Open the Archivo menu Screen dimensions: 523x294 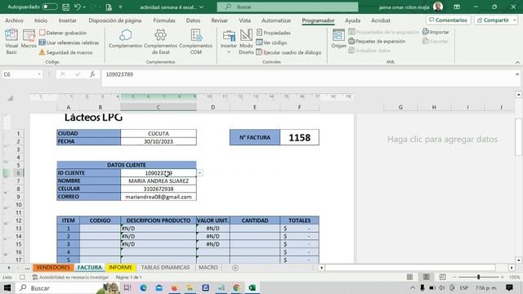point(14,20)
